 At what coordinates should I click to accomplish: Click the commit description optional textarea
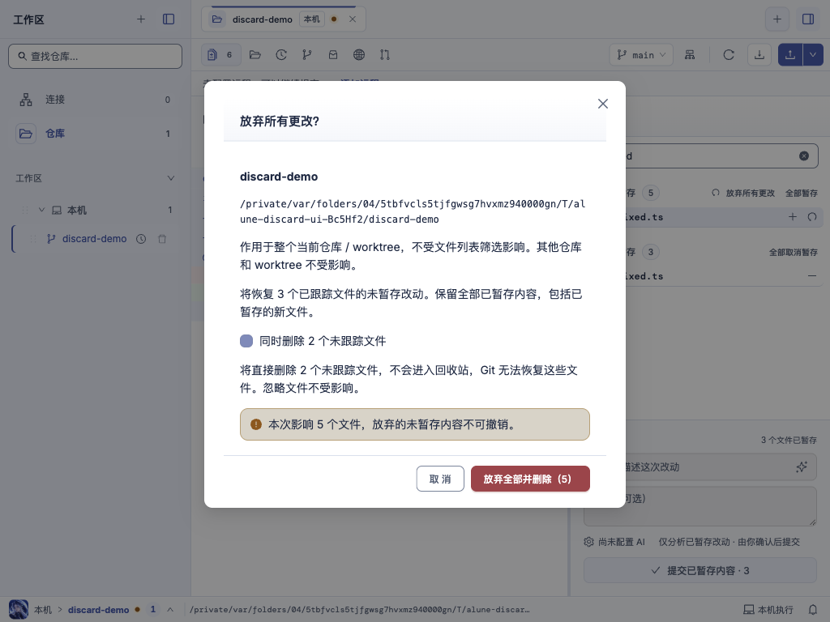tap(700, 506)
